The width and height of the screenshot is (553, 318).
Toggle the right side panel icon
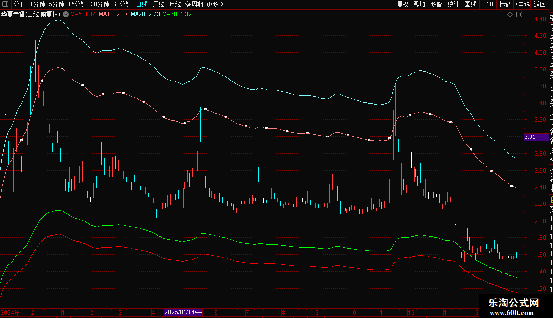(x=519, y=15)
